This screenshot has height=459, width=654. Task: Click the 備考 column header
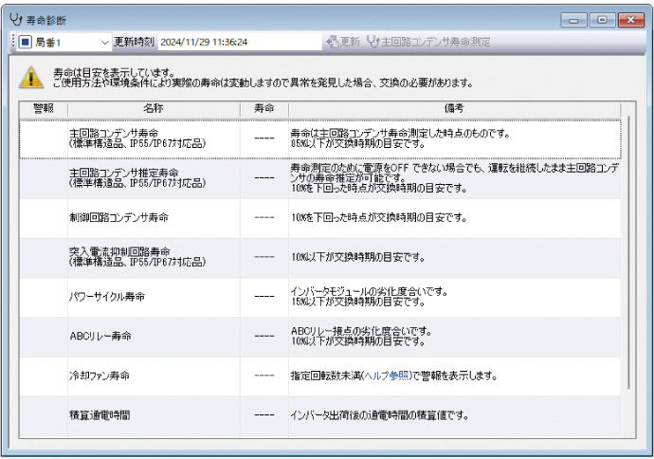(x=454, y=108)
